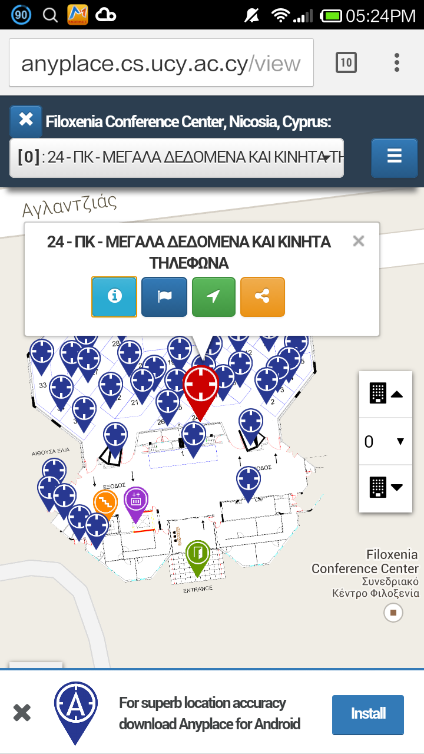The height and width of the screenshot is (754, 424).
Task: Tap the search icon in the status bar
Action: [x=50, y=15]
